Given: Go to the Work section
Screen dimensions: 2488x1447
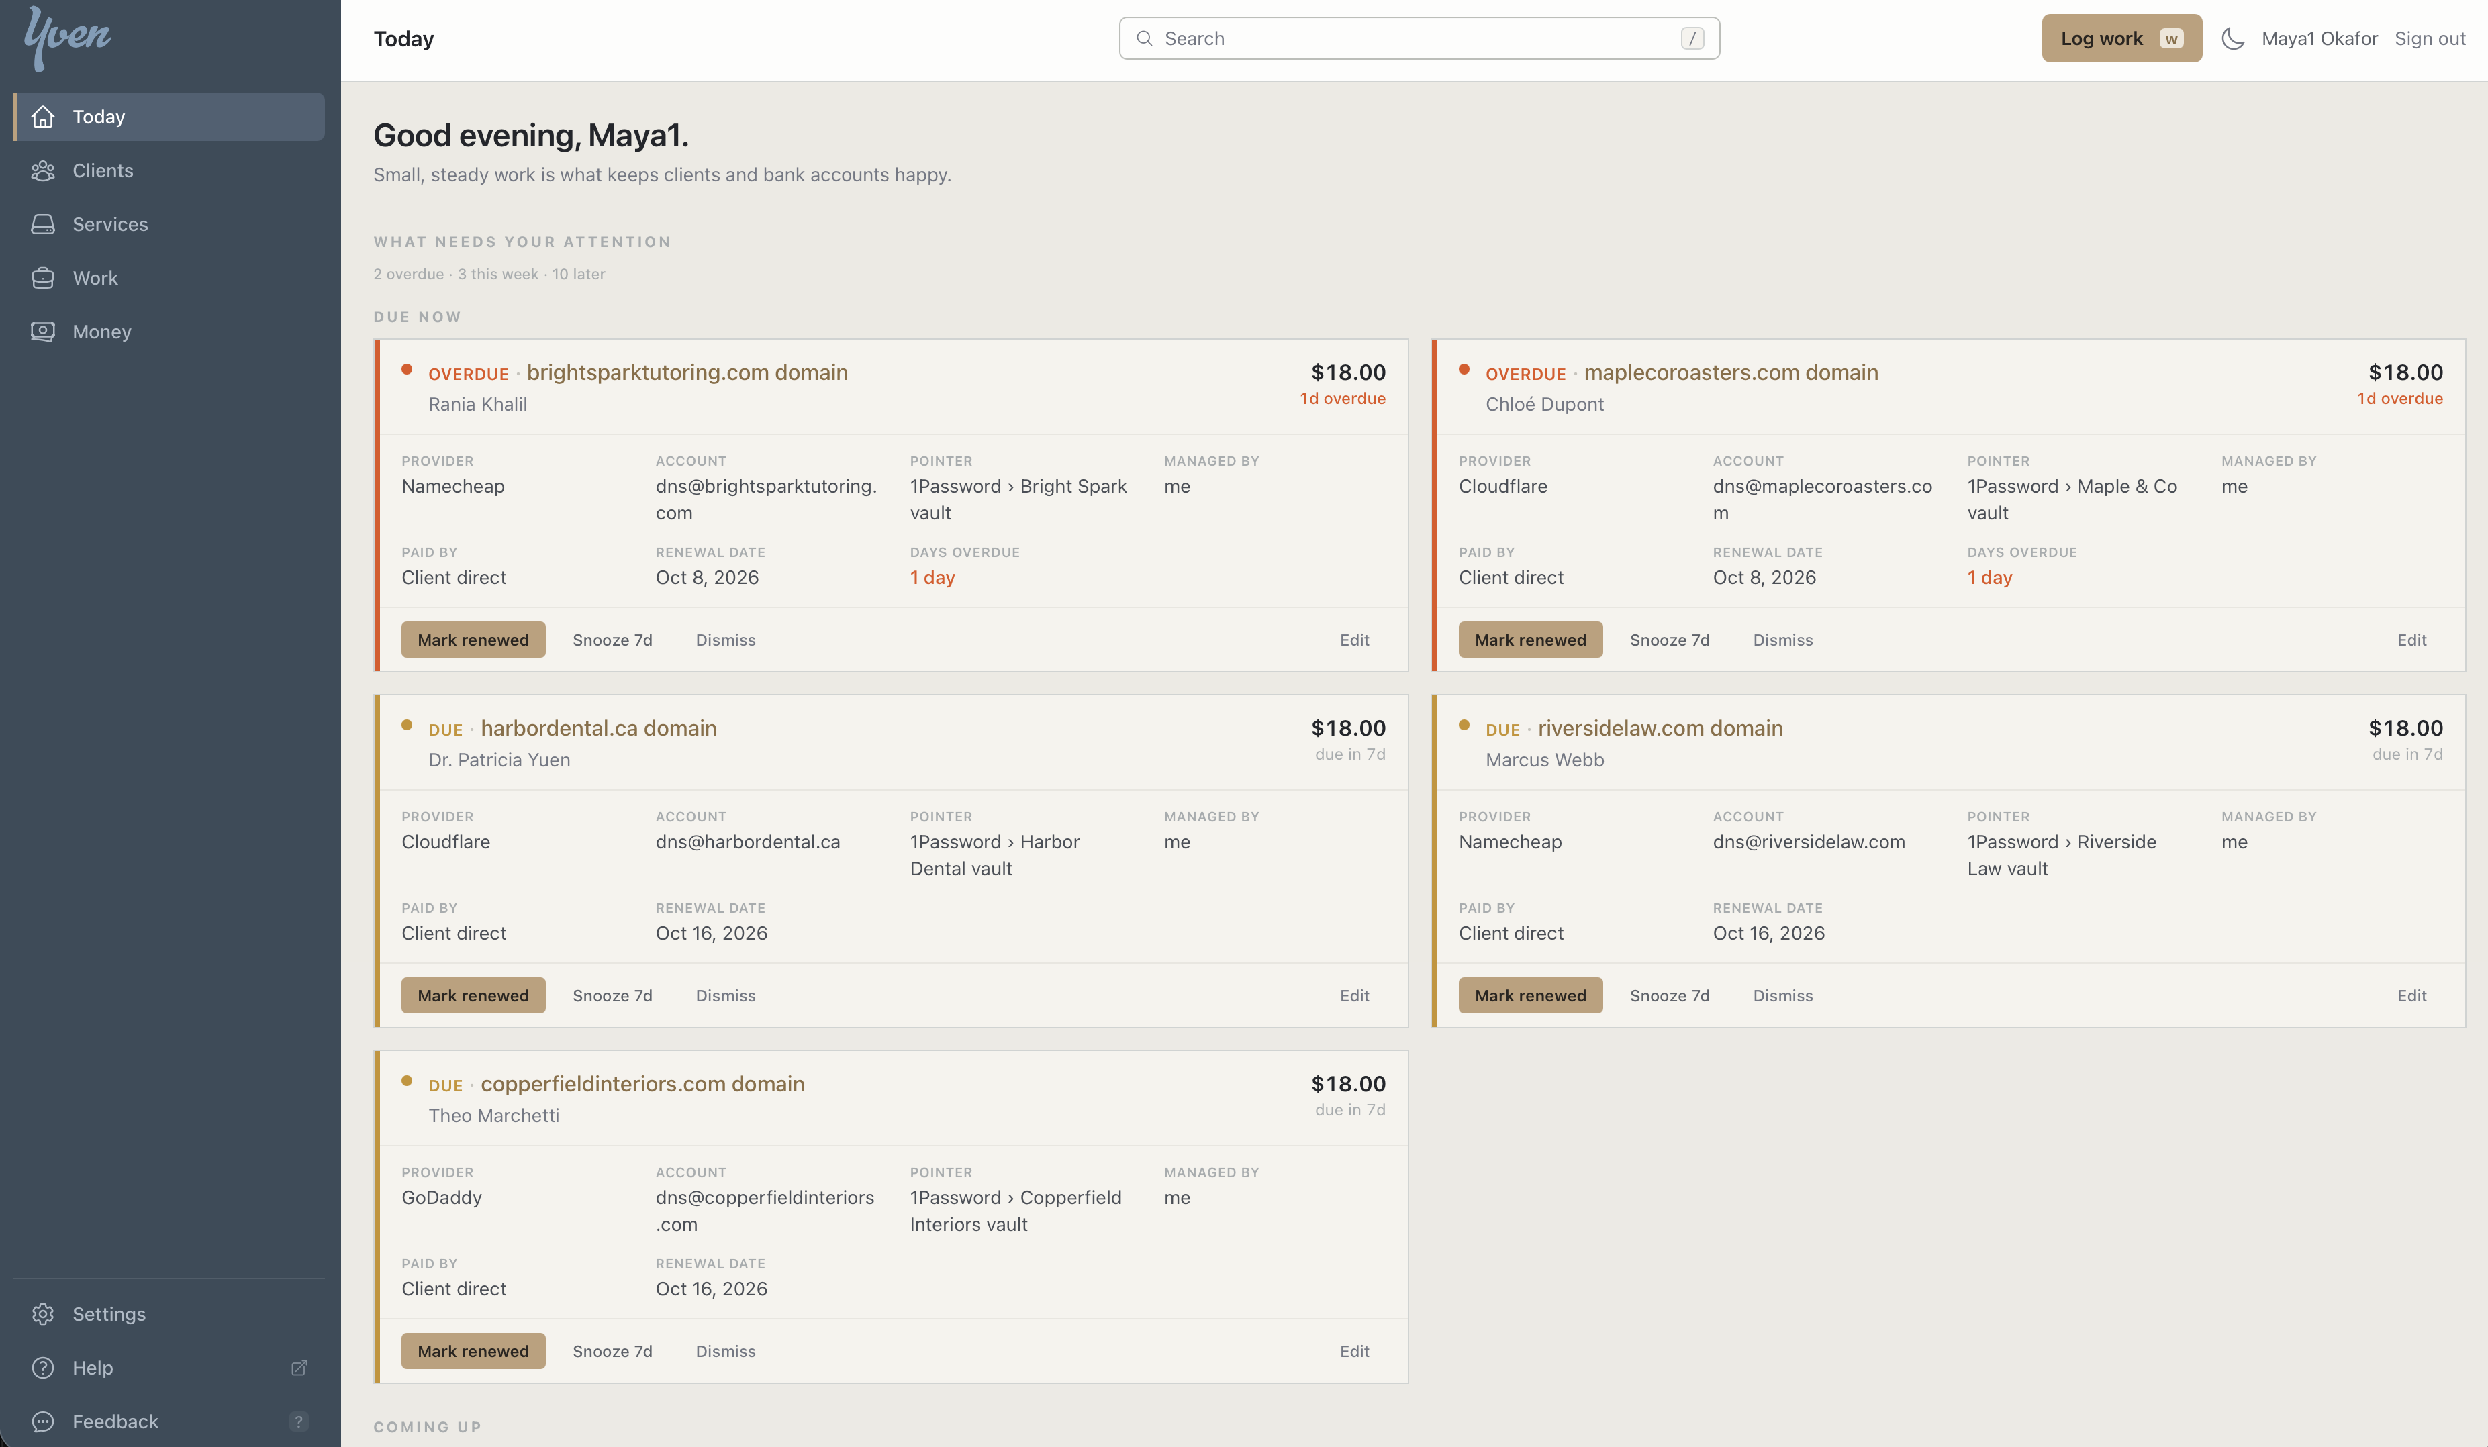Looking at the screenshot, I should [169, 279].
